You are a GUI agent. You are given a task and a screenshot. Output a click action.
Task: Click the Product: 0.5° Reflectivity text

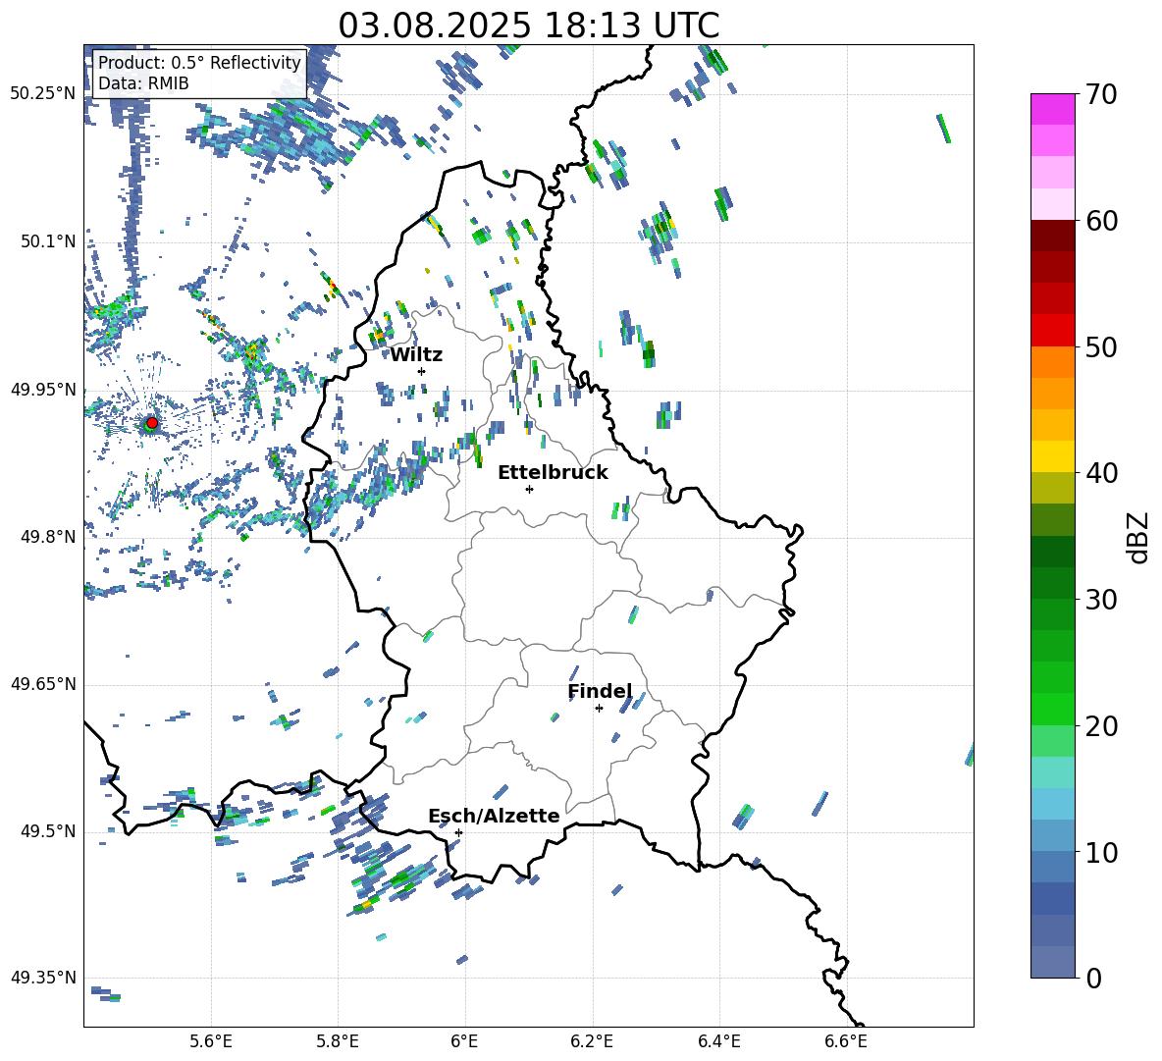click(x=199, y=62)
